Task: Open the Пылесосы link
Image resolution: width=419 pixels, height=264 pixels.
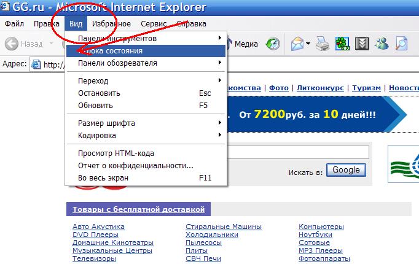Action: (203, 243)
